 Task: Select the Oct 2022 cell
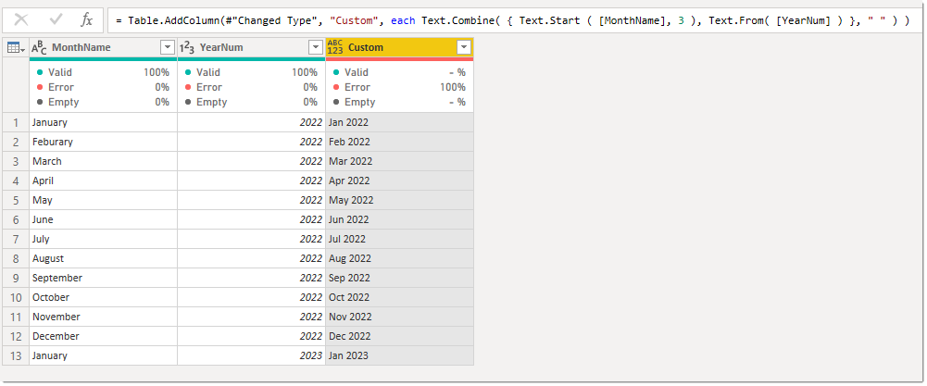400,297
